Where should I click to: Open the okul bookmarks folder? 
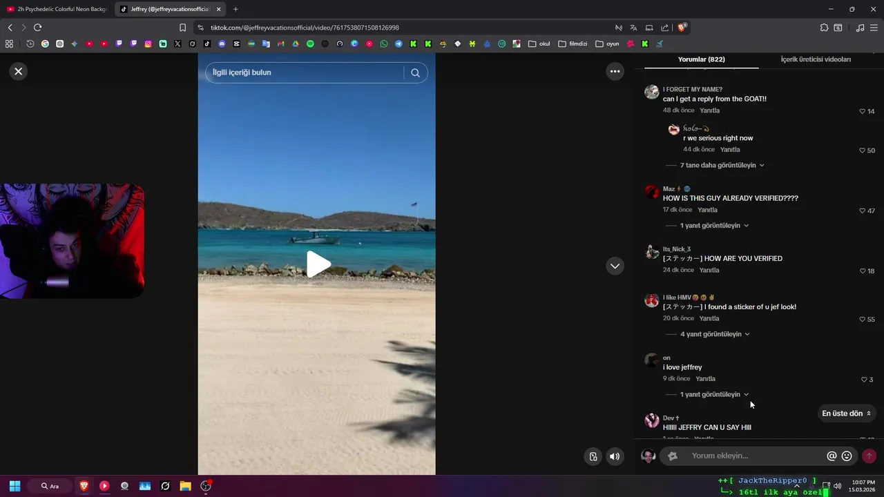click(539, 43)
